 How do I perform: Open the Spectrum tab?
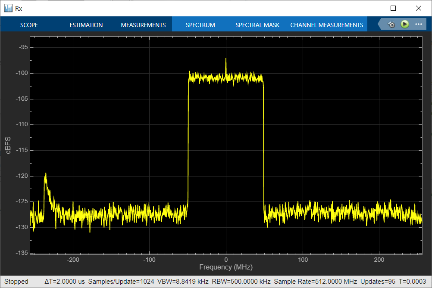pos(200,25)
